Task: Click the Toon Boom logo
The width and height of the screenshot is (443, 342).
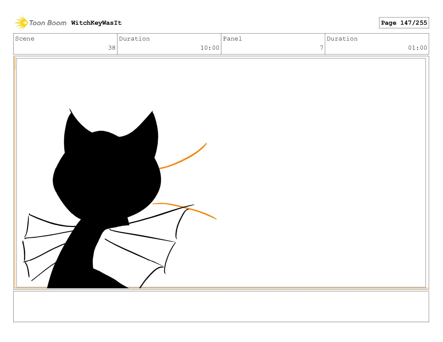Action: 40,23
